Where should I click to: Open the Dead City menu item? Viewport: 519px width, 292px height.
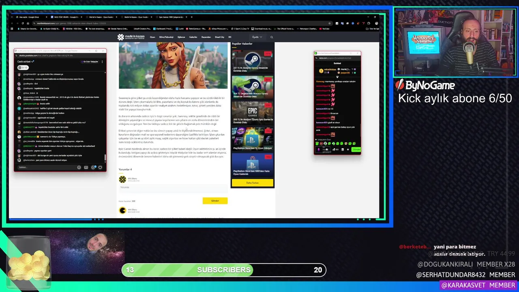click(x=219, y=37)
